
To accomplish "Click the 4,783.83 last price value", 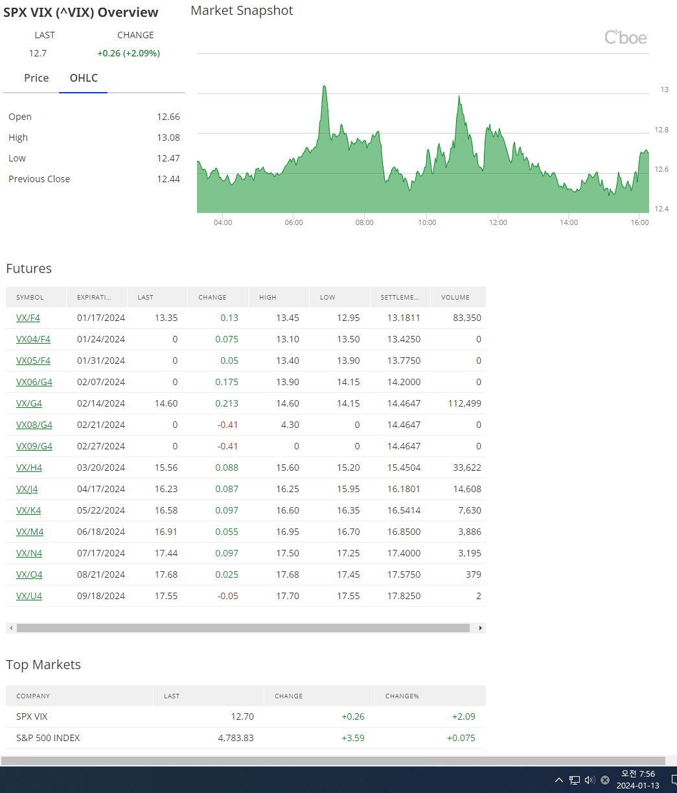I will [x=236, y=738].
